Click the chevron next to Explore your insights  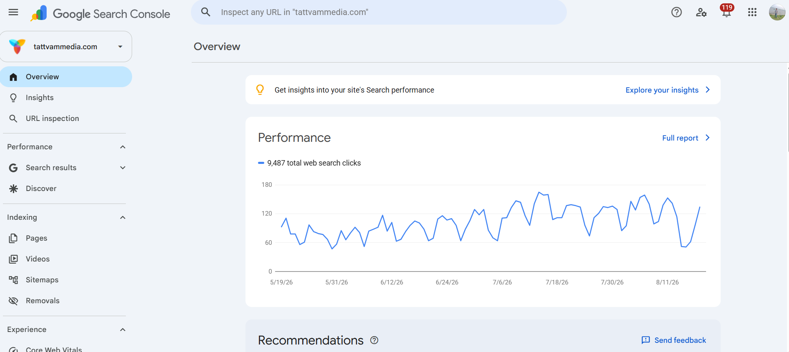[x=708, y=90]
